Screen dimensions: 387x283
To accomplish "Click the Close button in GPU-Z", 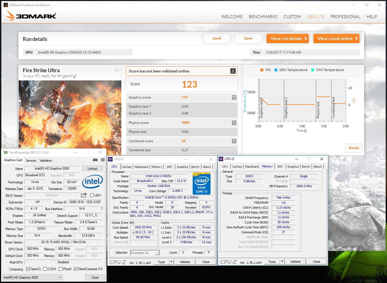I will (x=95, y=278).
